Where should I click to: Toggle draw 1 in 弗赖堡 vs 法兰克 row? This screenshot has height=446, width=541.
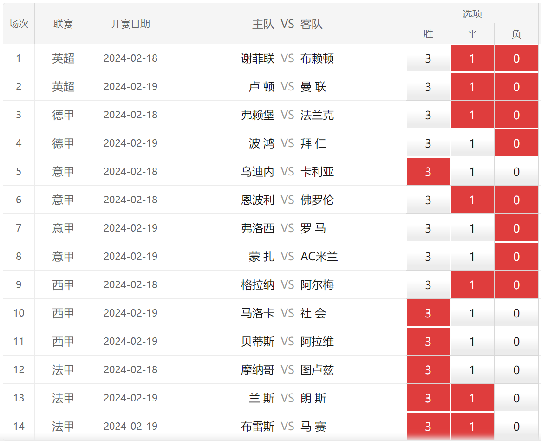(472, 115)
